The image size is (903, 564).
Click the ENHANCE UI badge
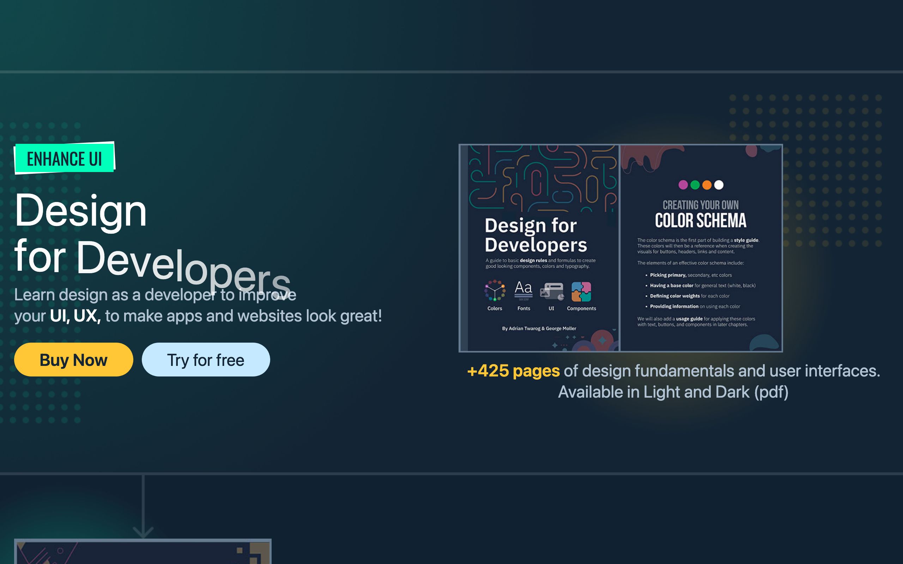(65, 158)
